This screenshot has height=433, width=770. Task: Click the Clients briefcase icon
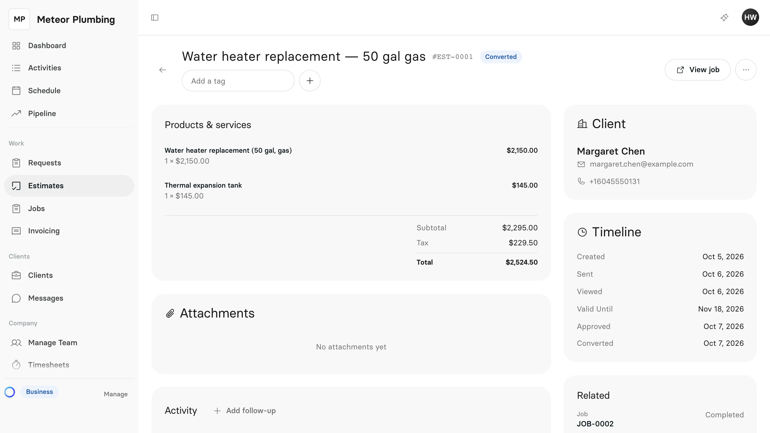click(x=16, y=275)
